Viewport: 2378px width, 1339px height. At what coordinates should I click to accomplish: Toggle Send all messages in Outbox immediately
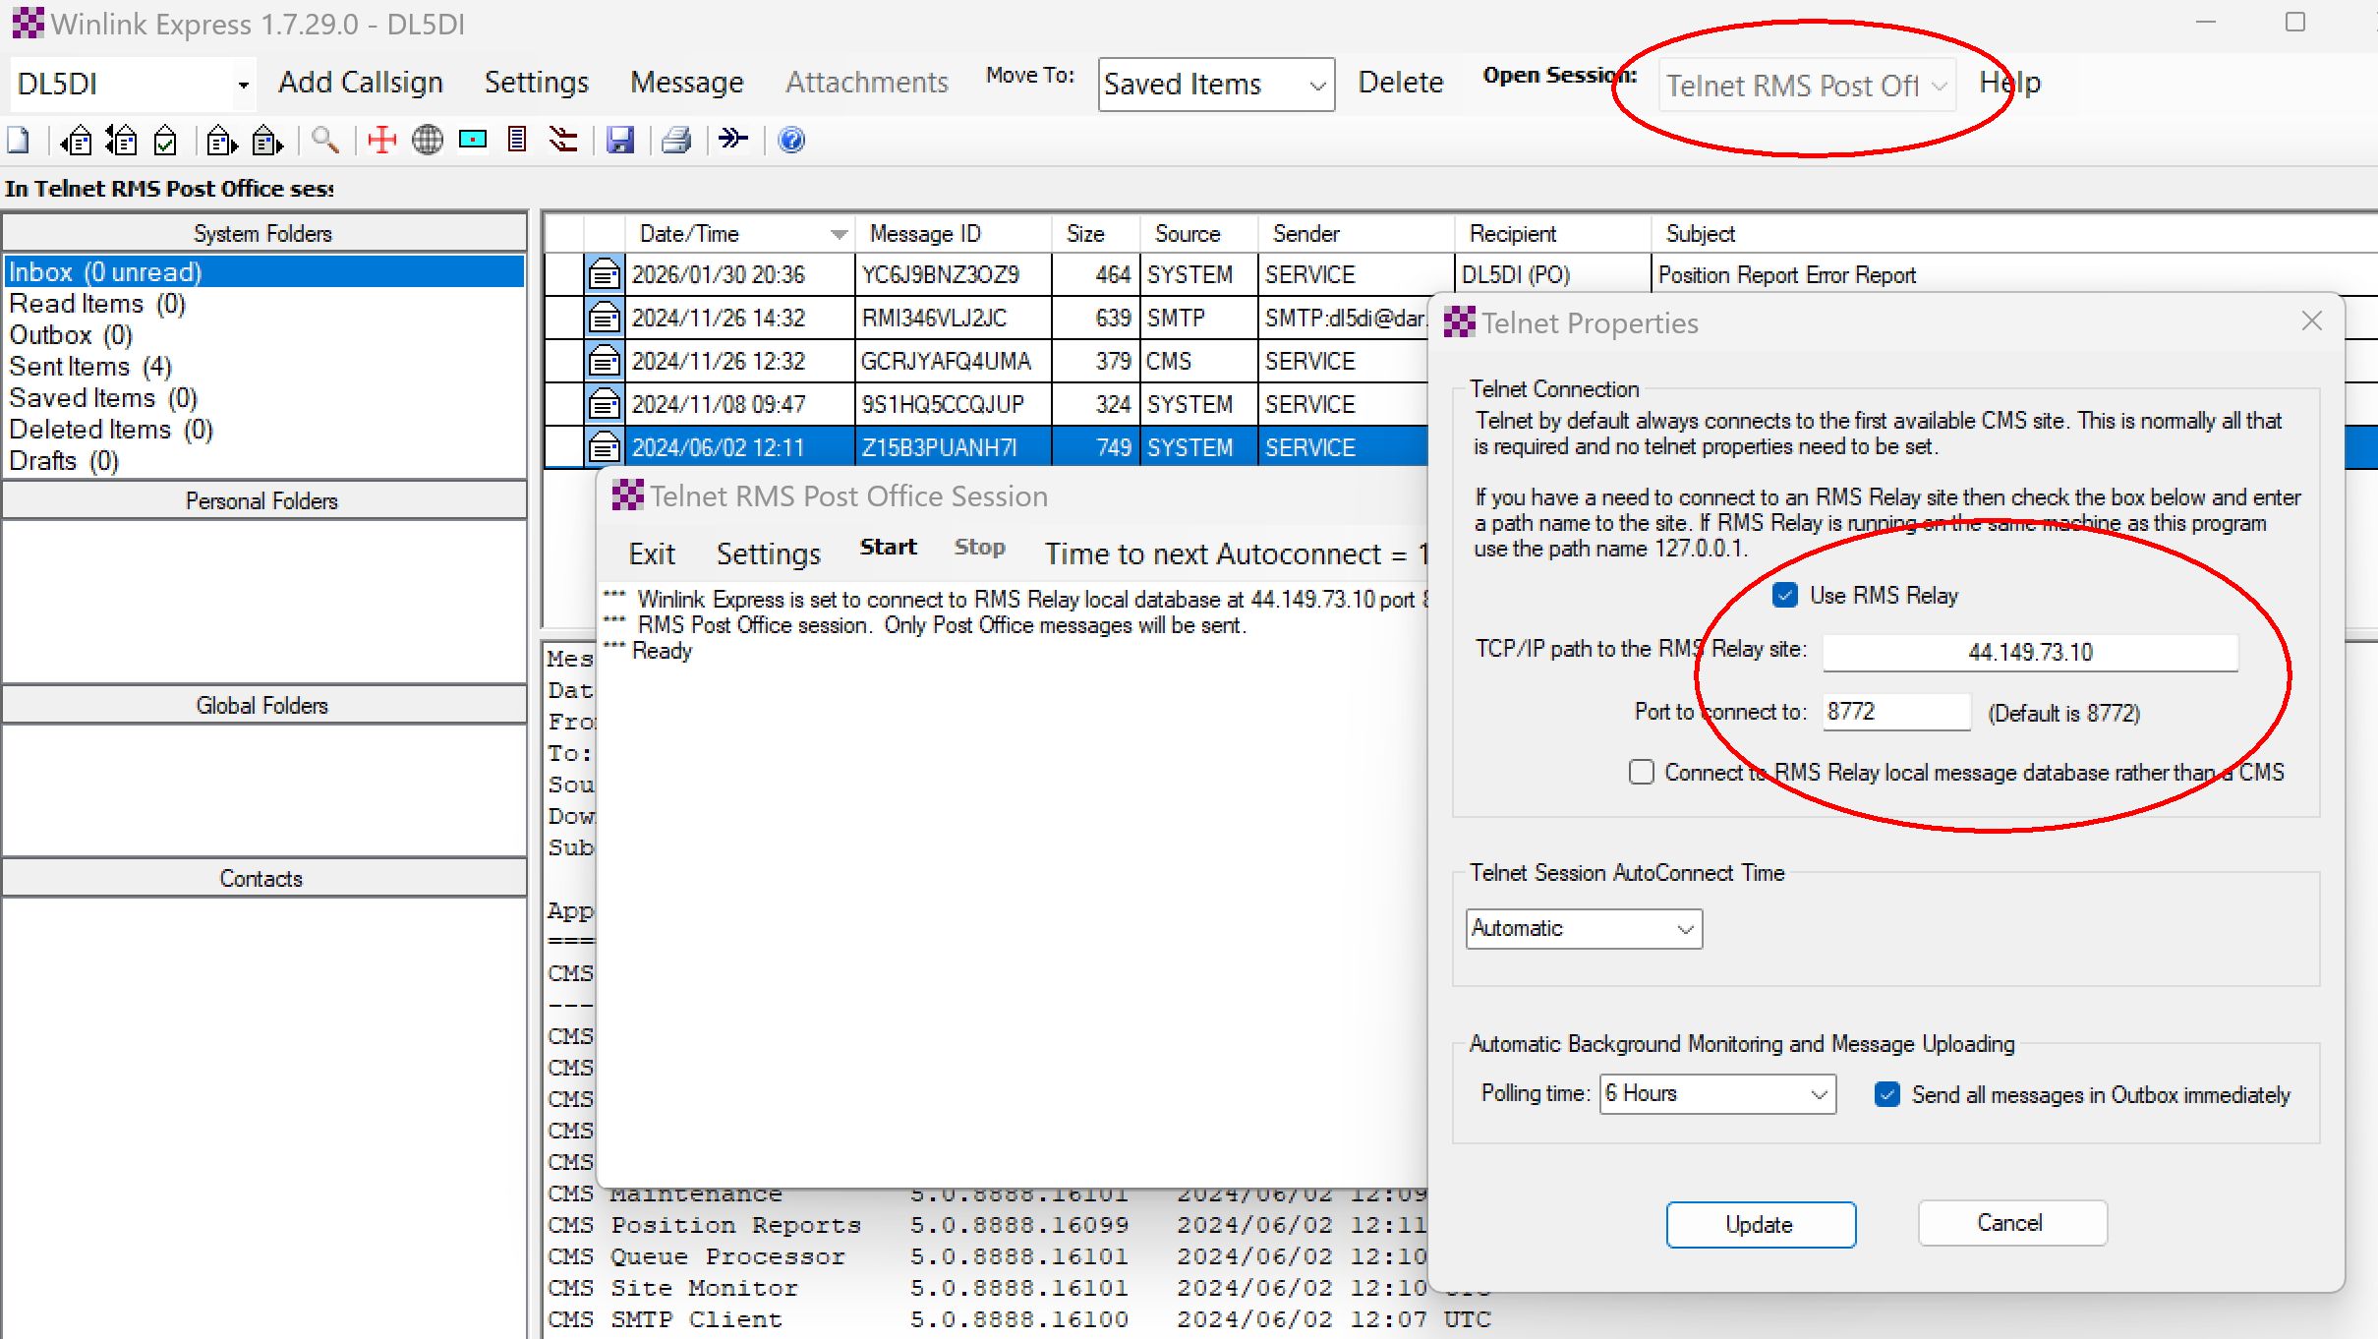pos(1886,1094)
